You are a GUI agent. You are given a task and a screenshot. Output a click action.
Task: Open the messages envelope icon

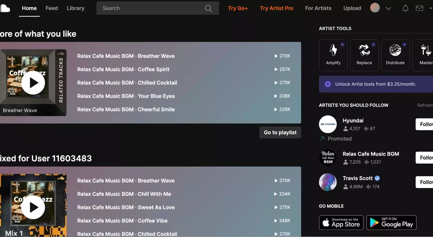(x=419, y=8)
